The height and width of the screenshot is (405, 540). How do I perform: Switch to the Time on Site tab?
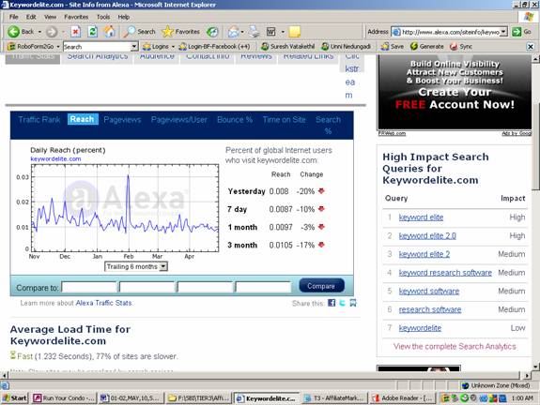click(x=285, y=120)
